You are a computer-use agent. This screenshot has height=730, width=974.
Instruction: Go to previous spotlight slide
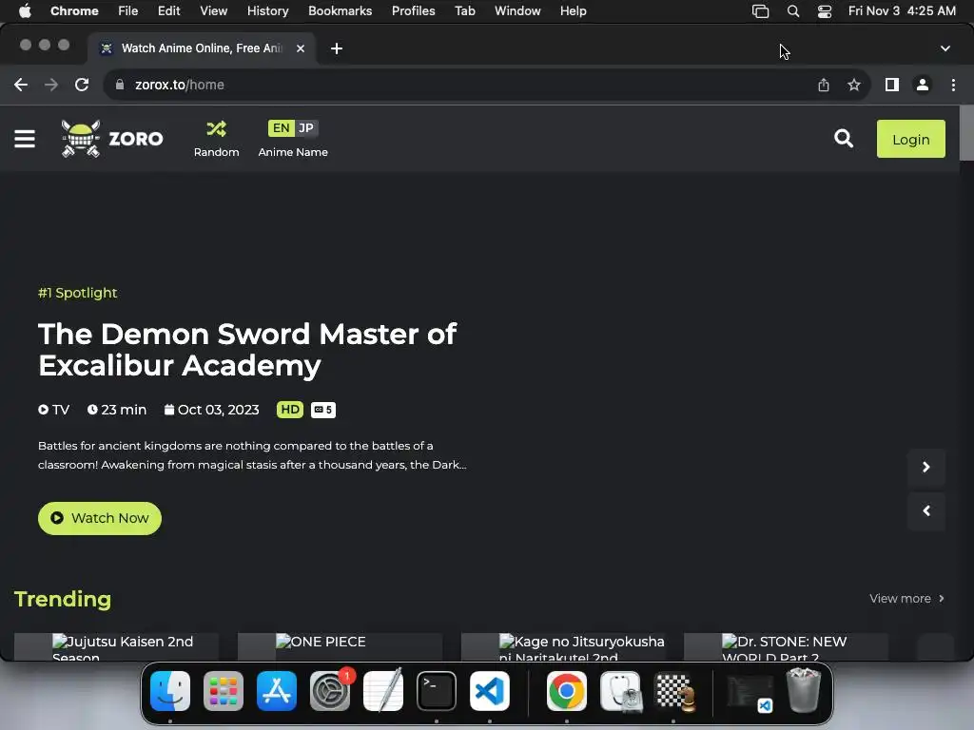click(x=926, y=510)
